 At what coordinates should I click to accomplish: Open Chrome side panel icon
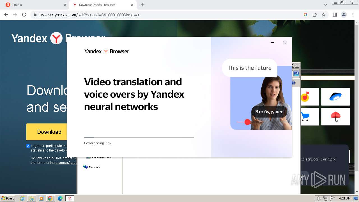click(335, 15)
